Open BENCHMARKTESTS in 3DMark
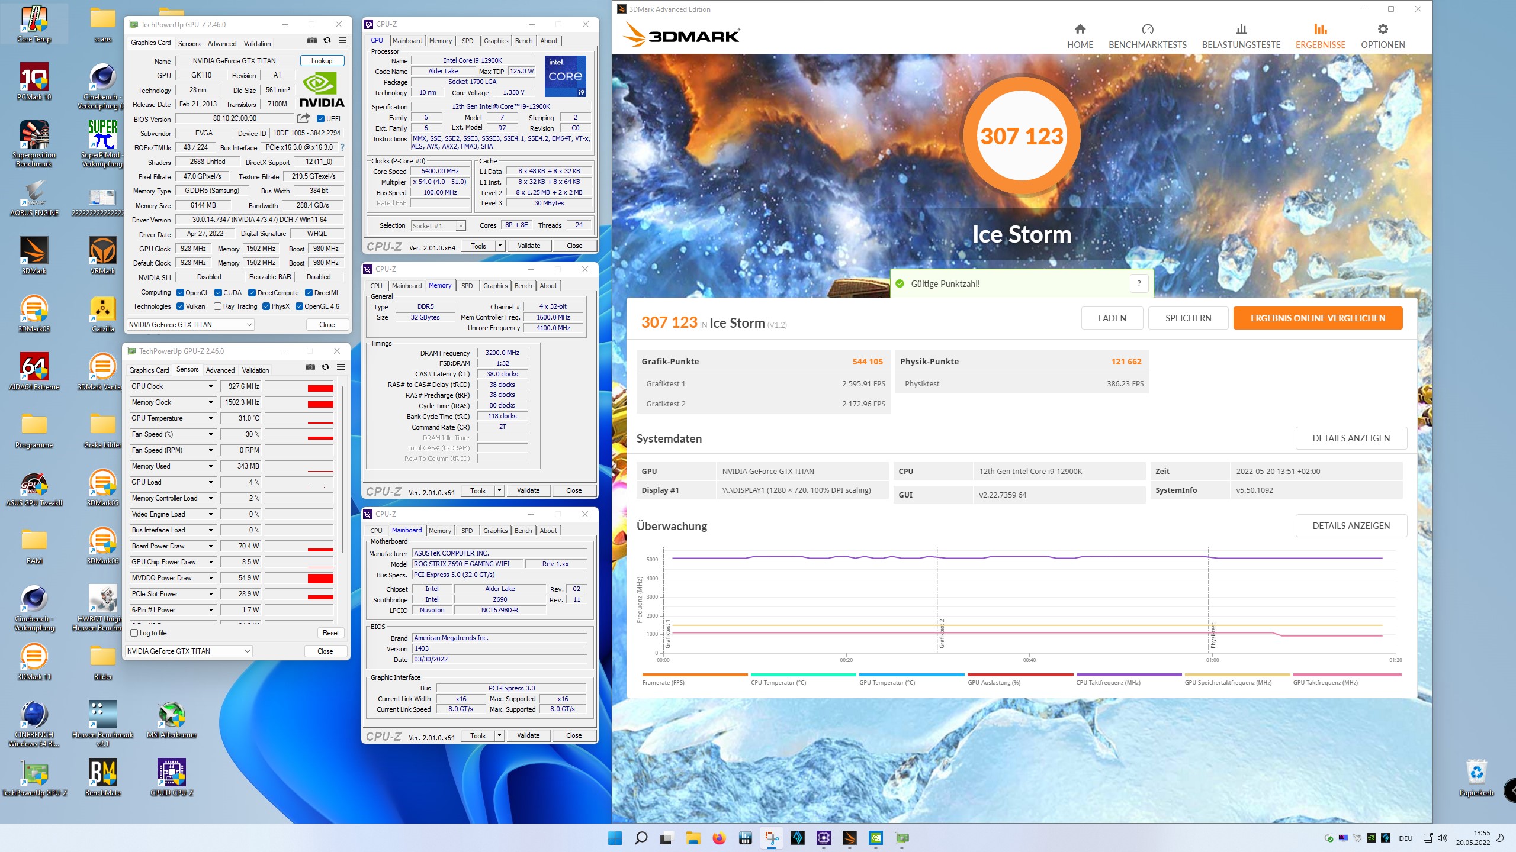The image size is (1516, 852). click(1147, 36)
